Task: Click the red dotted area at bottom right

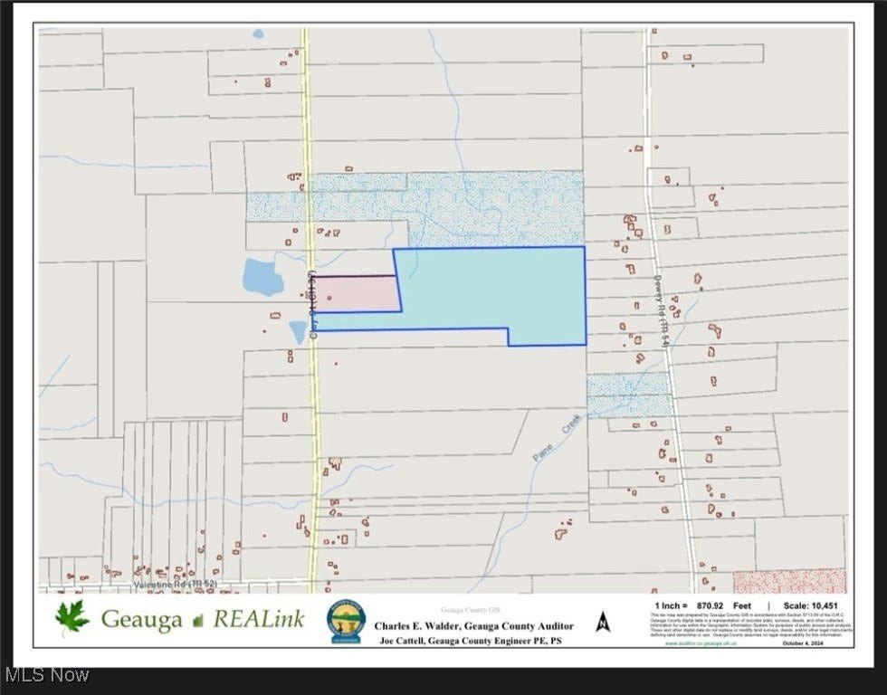Action: (789, 581)
